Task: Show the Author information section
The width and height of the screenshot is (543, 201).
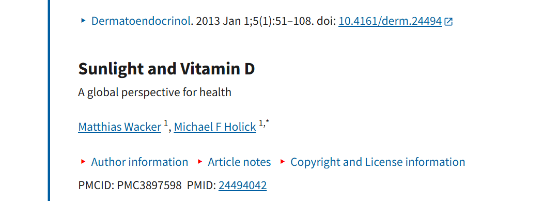Action: click(139, 162)
